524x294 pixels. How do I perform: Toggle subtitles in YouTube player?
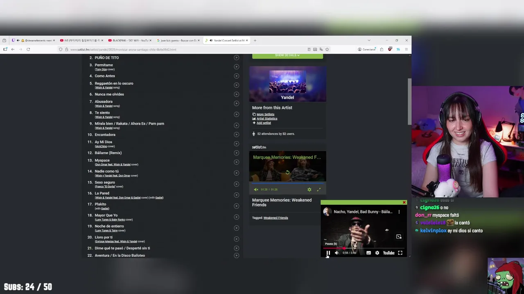point(368,253)
